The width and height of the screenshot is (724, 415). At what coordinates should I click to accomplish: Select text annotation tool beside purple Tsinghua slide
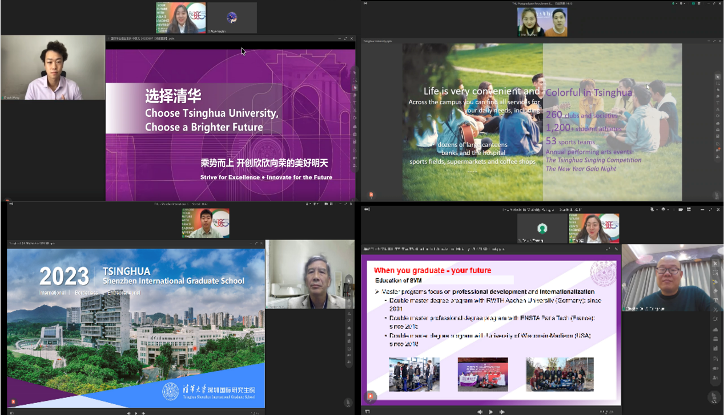(355, 103)
